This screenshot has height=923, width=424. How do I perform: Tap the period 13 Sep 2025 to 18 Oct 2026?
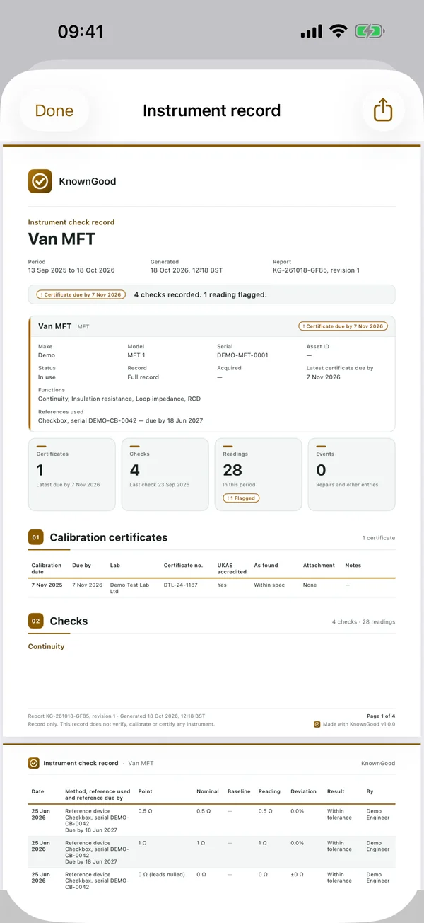click(x=71, y=270)
